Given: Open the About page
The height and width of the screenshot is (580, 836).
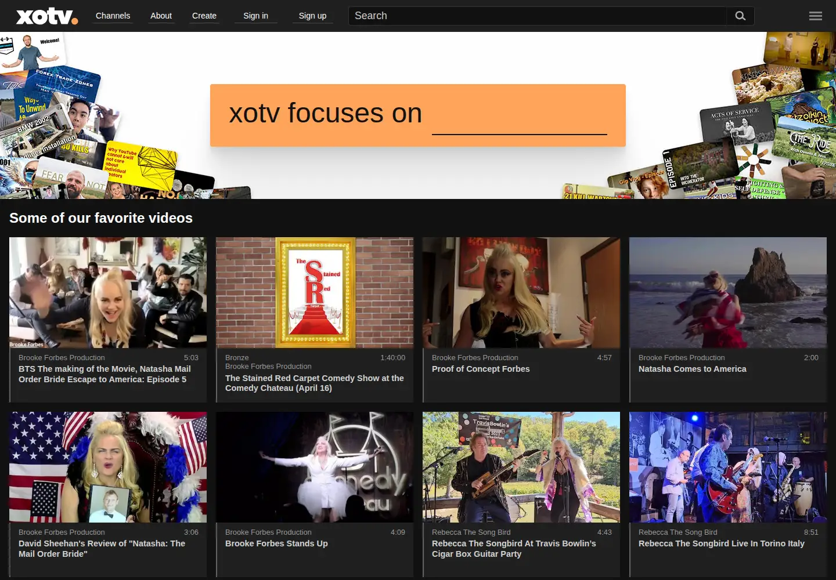Looking at the screenshot, I should click(161, 16).
